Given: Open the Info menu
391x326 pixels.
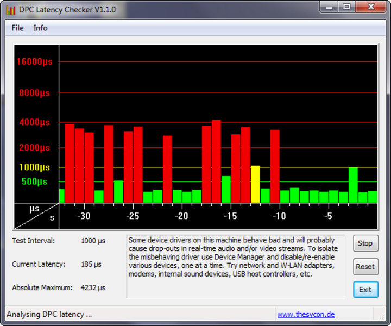Looking at the screenshot, I should coord(40,28).
